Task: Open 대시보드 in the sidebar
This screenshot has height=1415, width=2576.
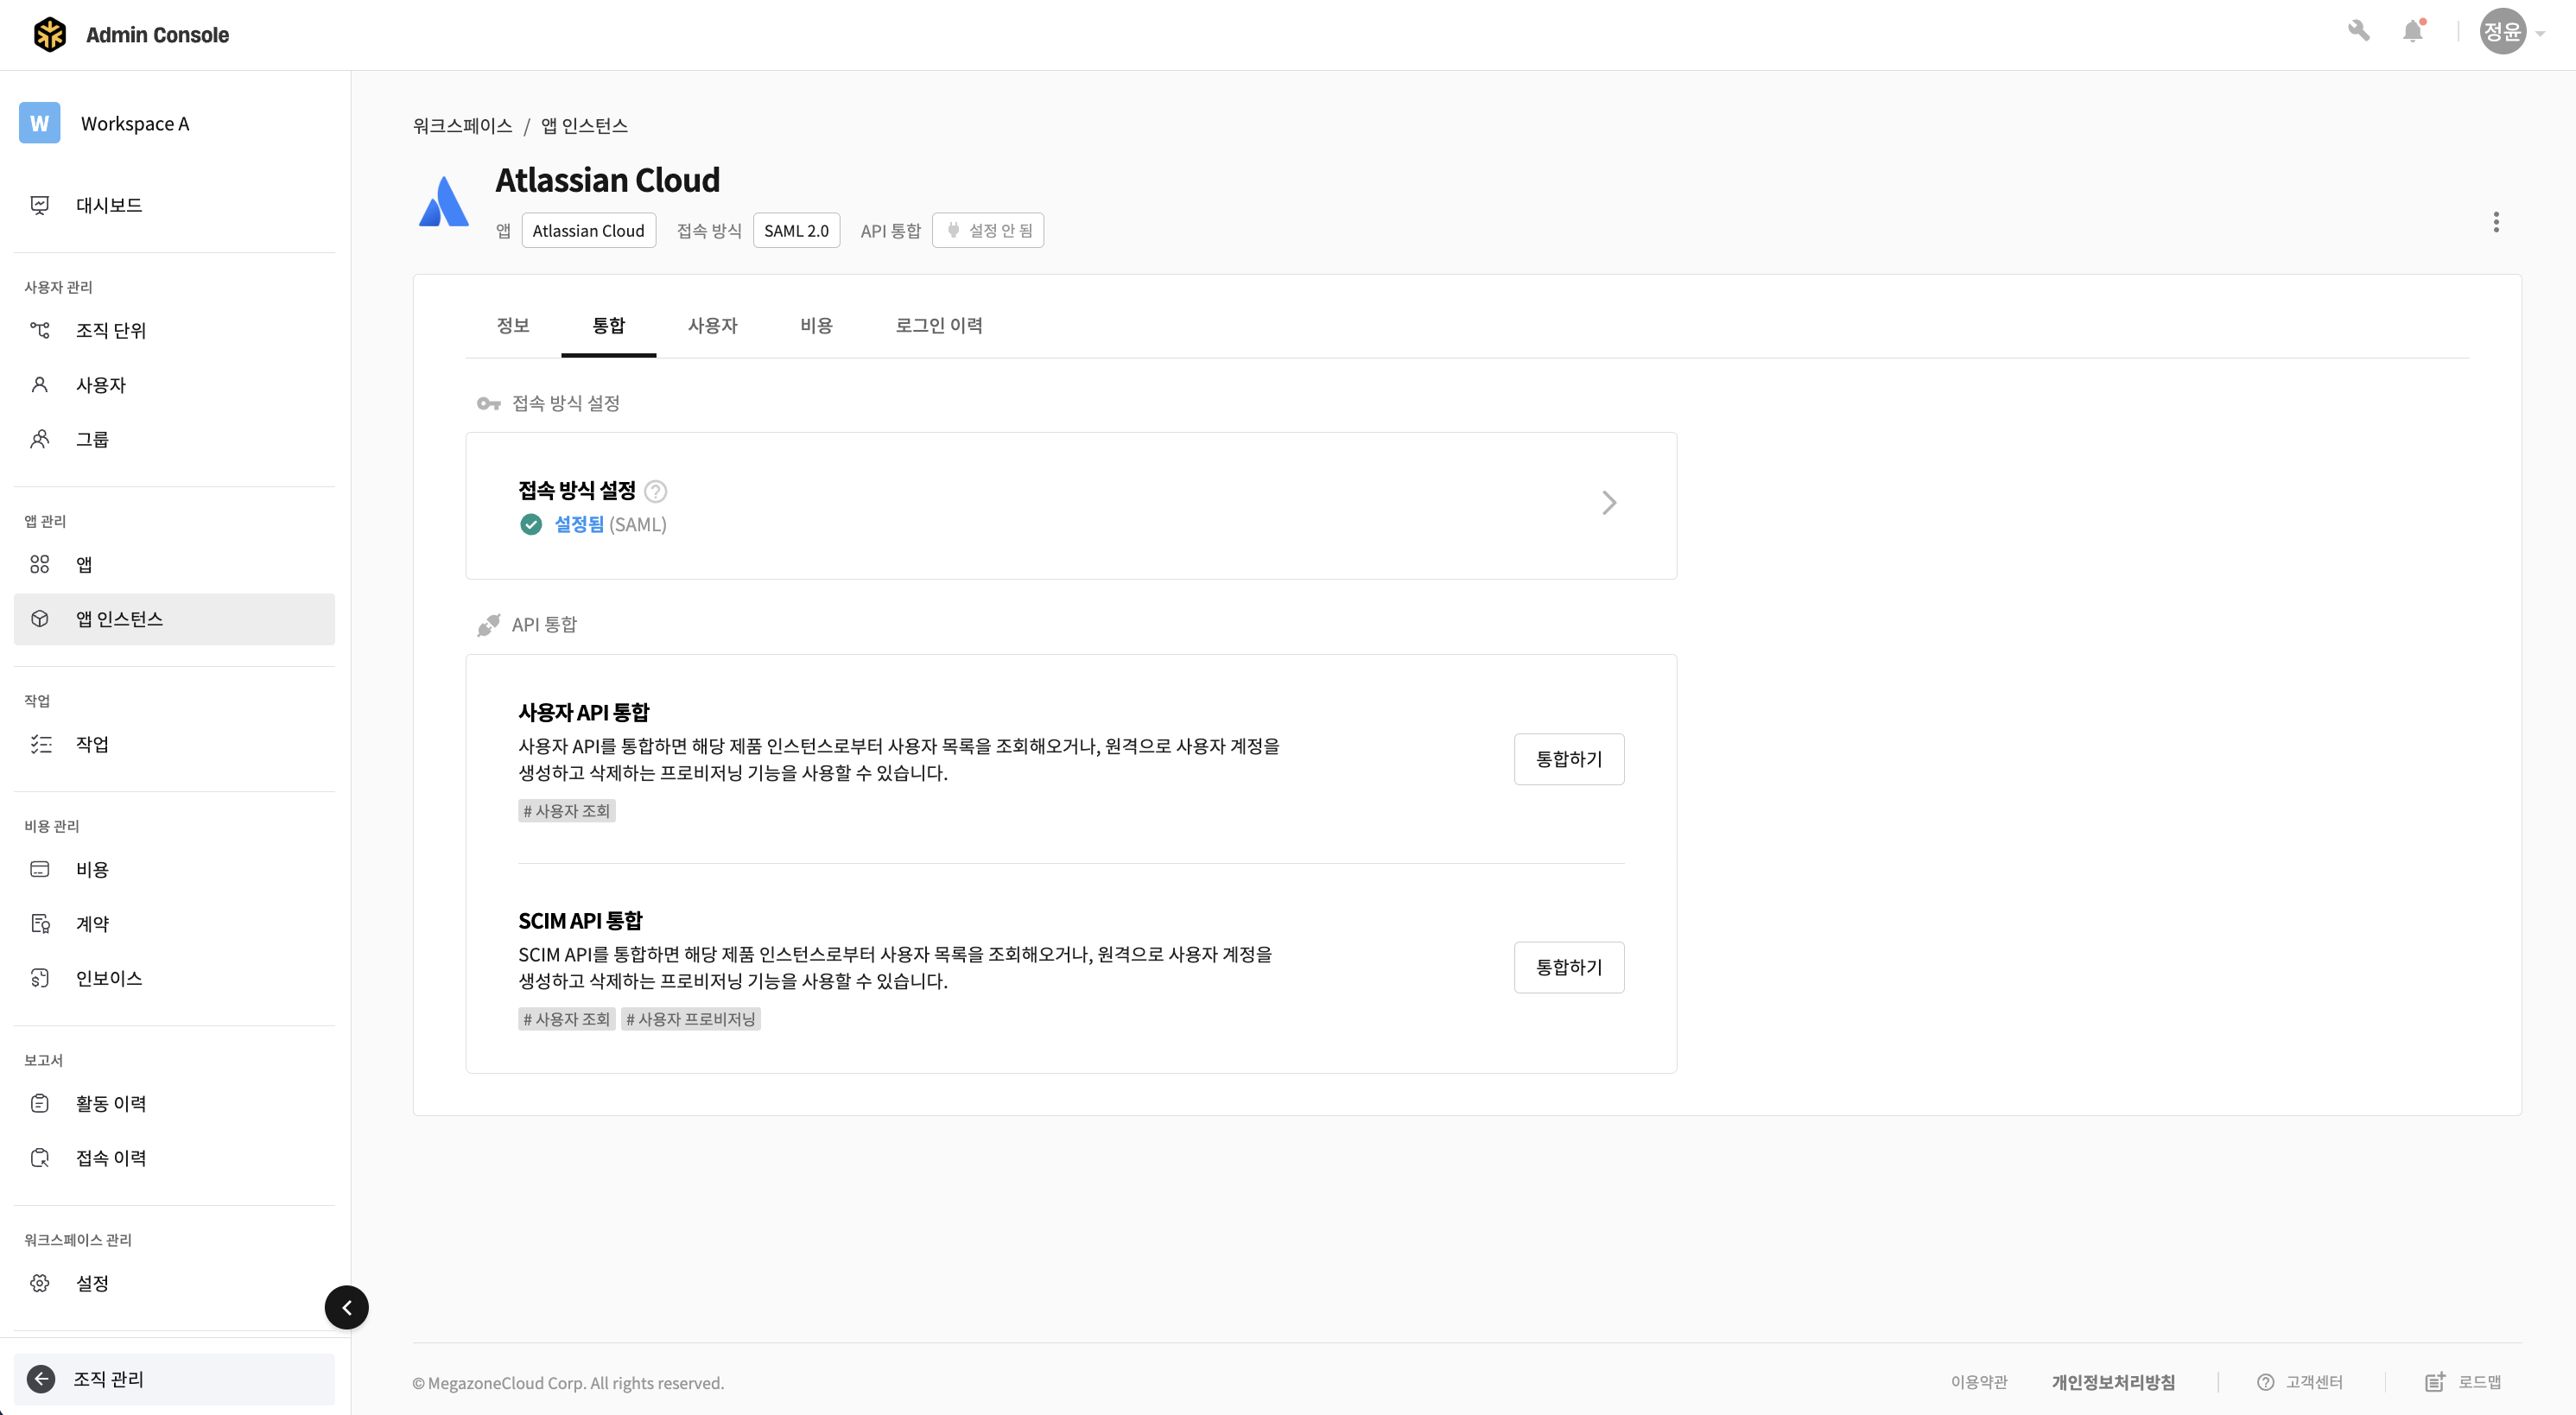Action: (174, 205)
